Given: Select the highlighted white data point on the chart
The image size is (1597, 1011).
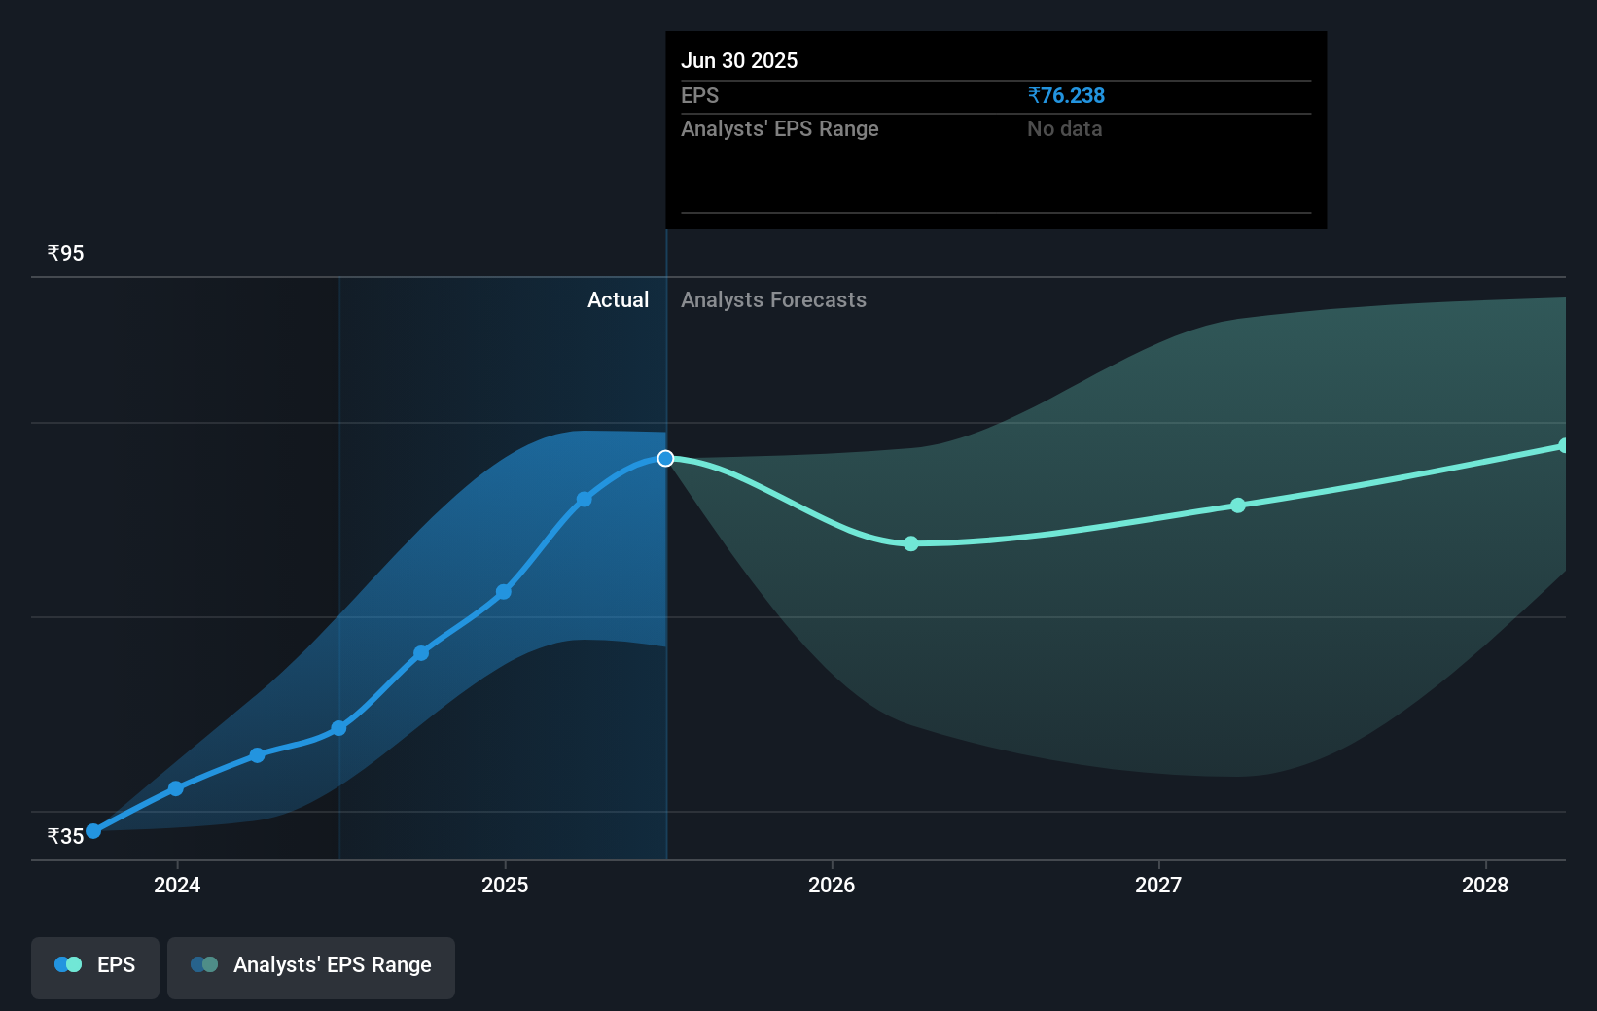Looking at the screenshot, I should point(665,458).
